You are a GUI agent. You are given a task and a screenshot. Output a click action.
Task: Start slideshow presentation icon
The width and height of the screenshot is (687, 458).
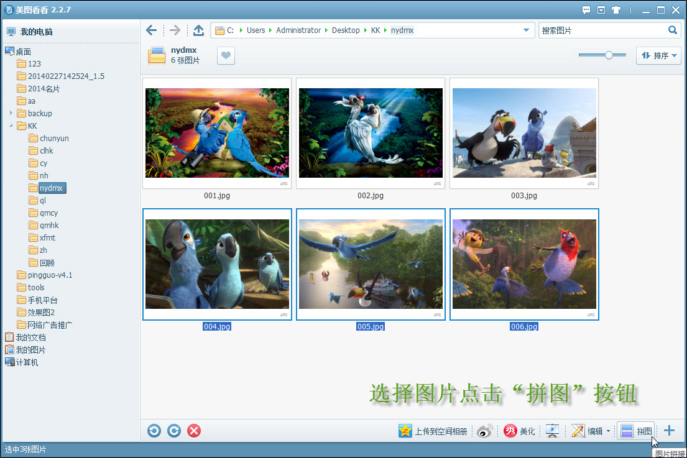[552, 431]
